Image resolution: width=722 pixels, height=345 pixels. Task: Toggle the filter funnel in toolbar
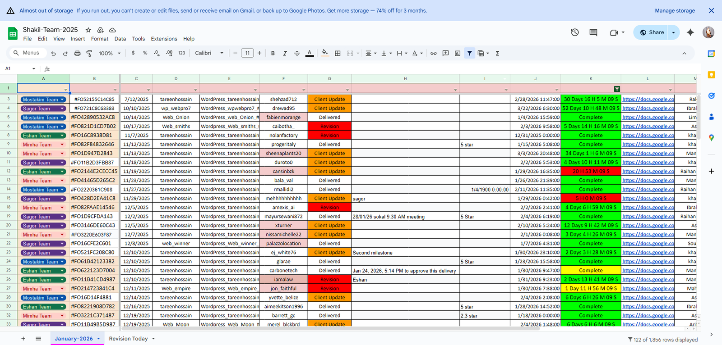[x=469, y=53]
